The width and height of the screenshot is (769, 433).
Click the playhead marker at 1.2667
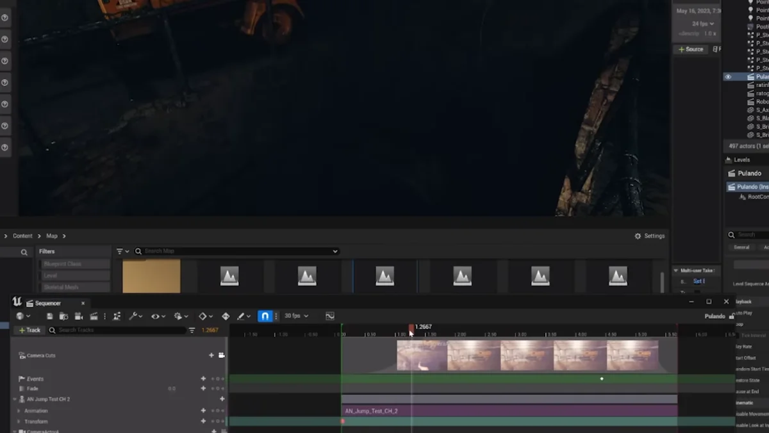tap(411, 328)
